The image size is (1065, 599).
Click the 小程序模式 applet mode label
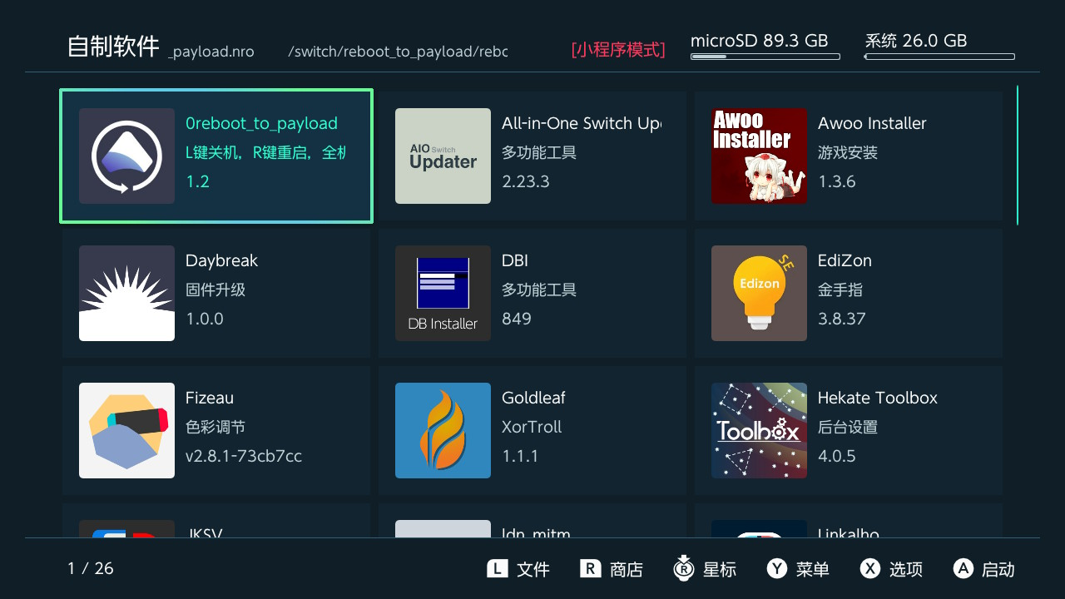(x=618, y=50)
